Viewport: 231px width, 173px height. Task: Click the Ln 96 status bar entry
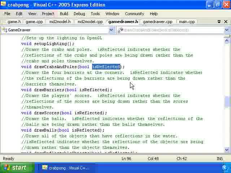point(126,159)
